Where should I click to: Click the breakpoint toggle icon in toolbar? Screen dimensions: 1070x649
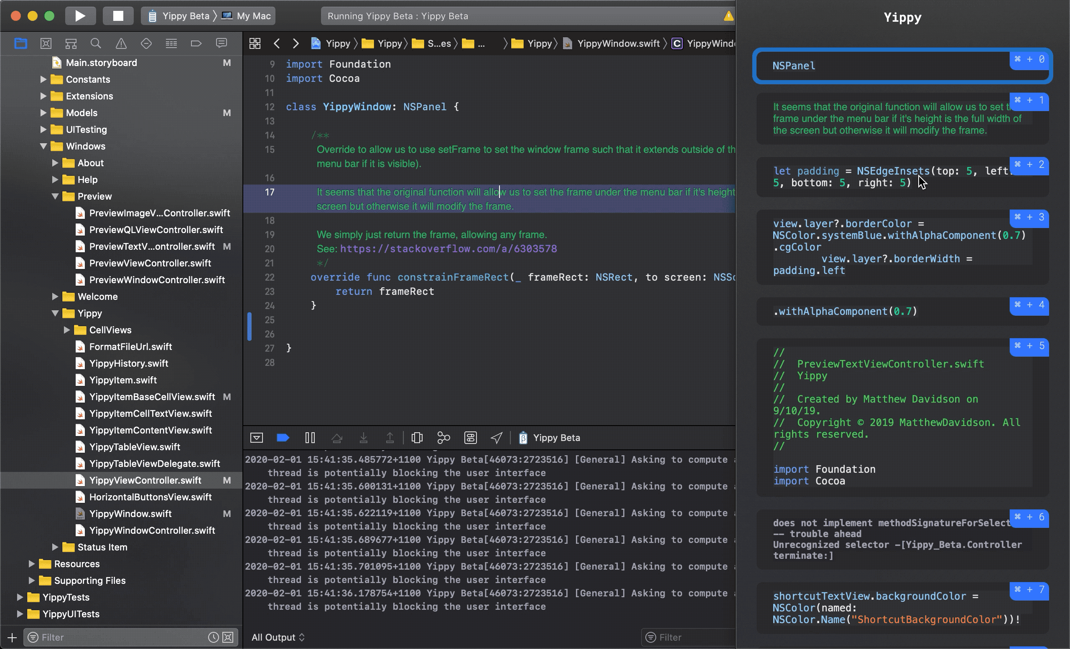(x=283, y=437)
